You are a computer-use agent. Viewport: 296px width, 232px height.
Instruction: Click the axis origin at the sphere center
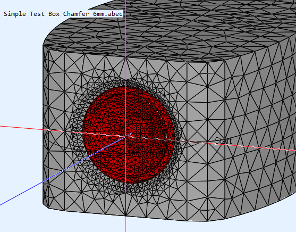point(126,136)
